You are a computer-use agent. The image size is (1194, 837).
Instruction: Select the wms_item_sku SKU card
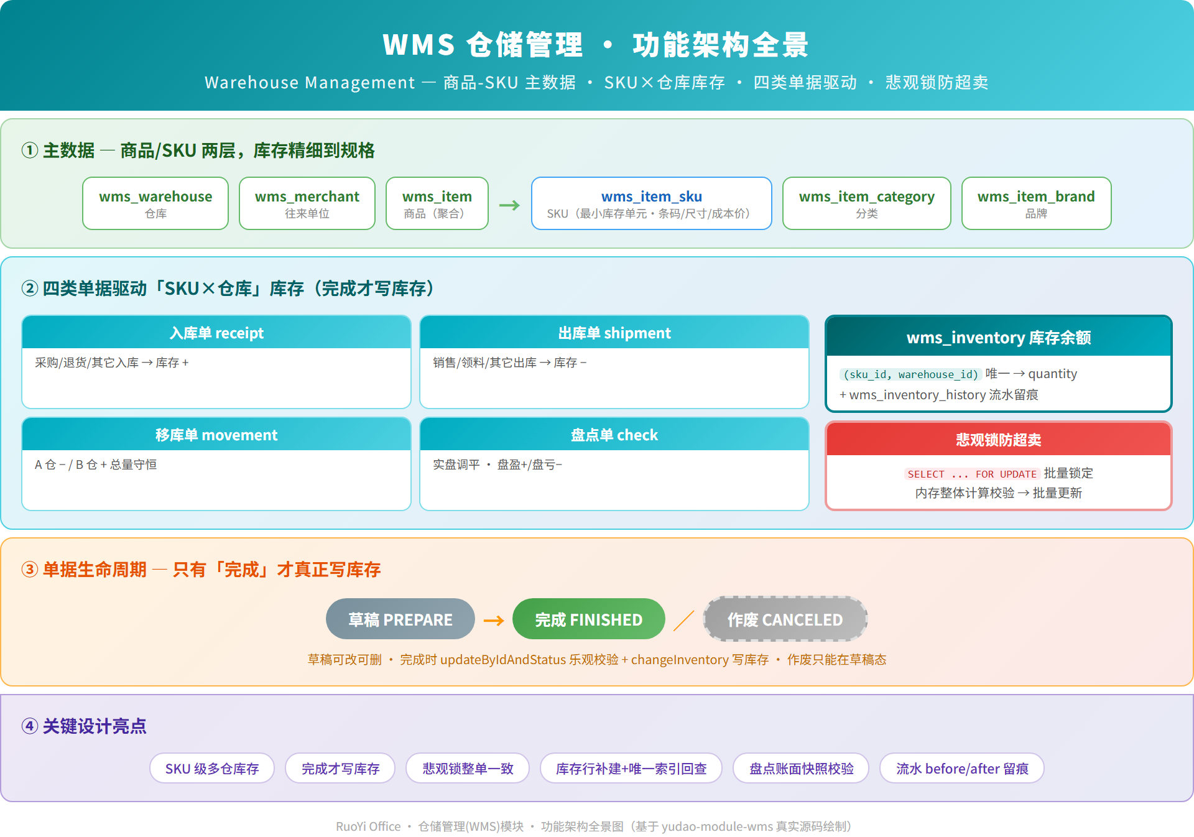652,203
